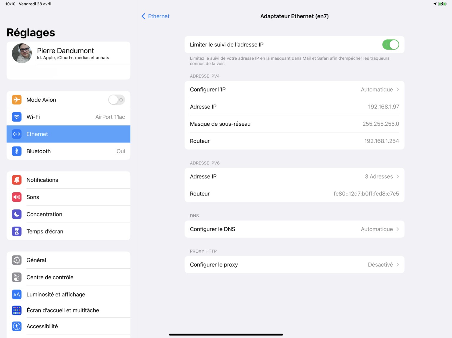The image size is (452, 338).
Task: Click the red Notifications bell icon
Action: coord(17,180)
